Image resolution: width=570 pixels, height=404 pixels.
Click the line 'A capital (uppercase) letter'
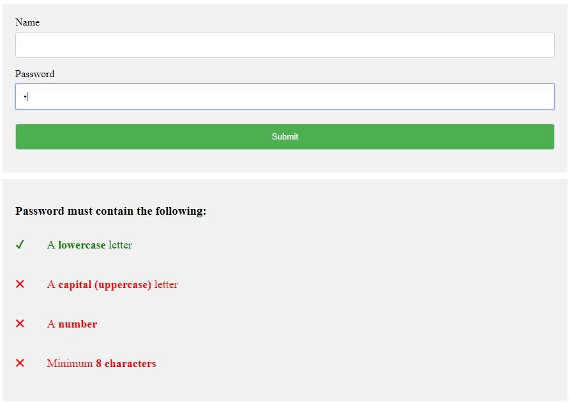(x=112, y=284)
